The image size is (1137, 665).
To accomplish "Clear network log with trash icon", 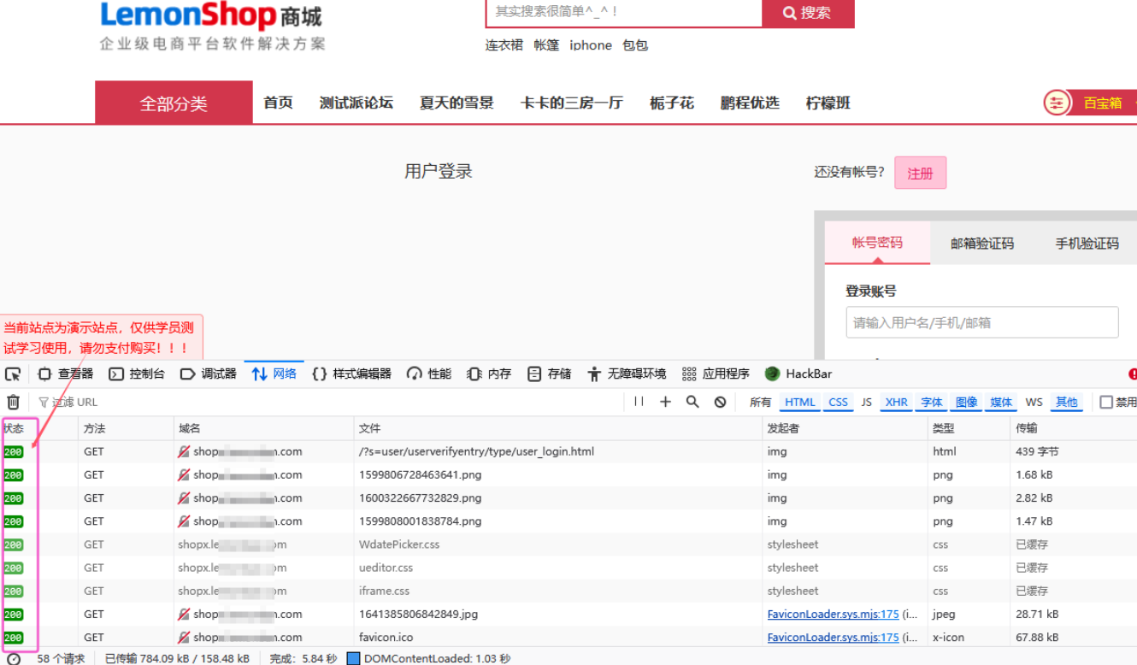I will (x=14, y=402).
